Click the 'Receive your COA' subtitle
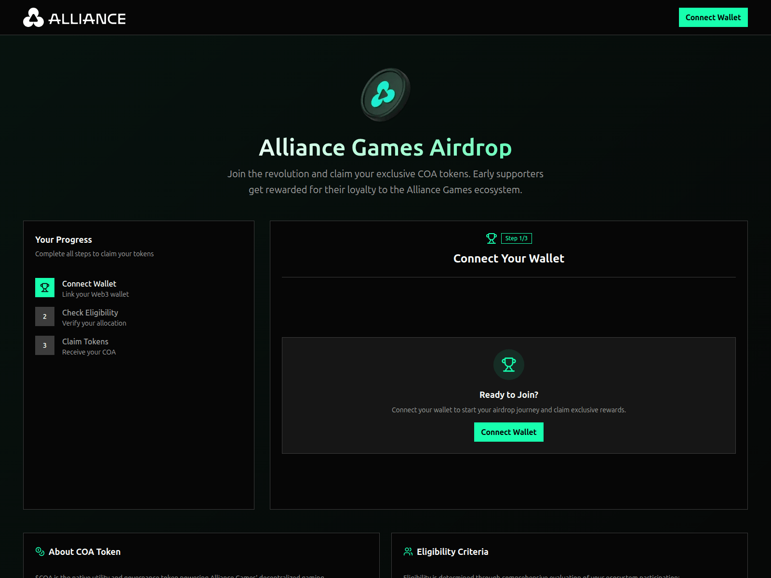 (89, 352)
